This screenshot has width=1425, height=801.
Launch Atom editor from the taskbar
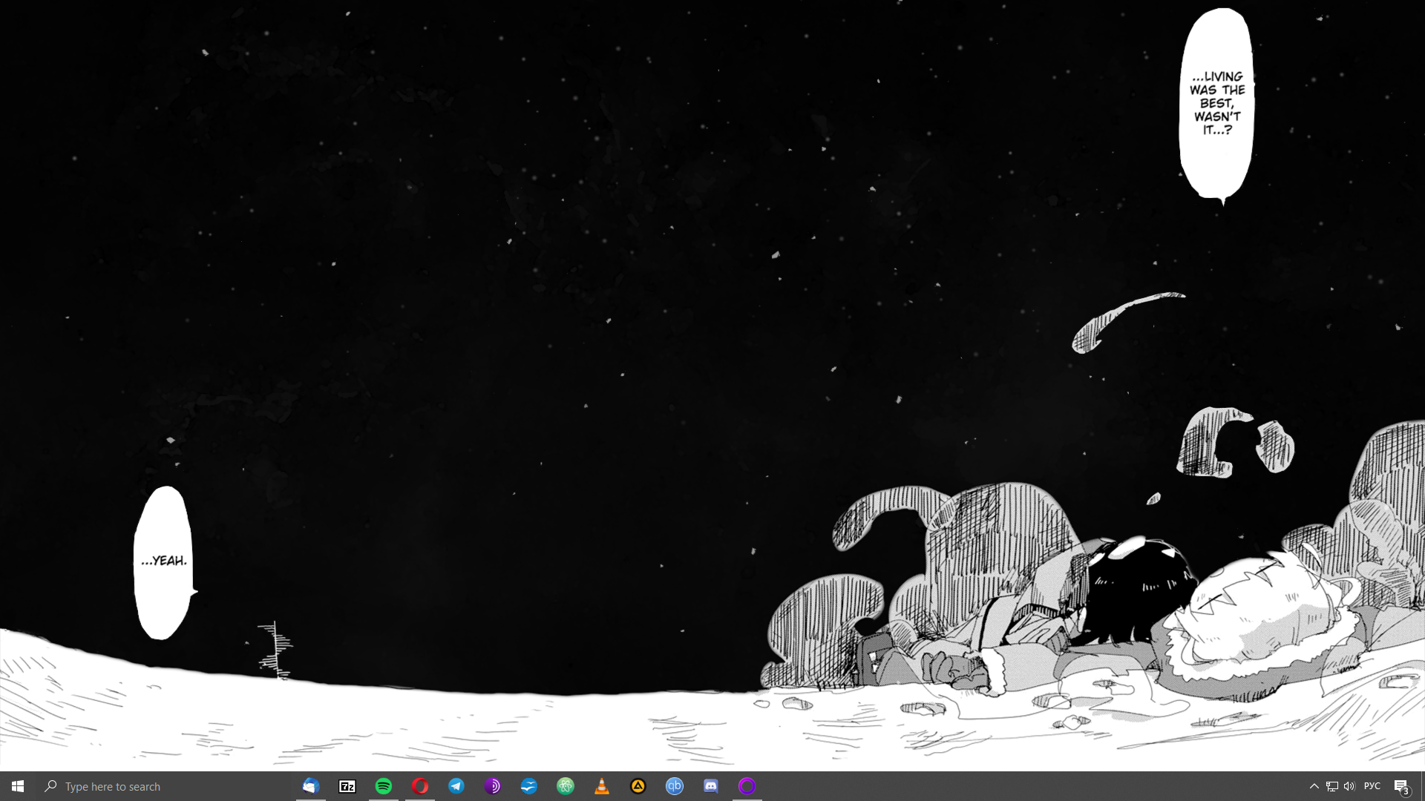pyautogui.click(x=566, y=786)
